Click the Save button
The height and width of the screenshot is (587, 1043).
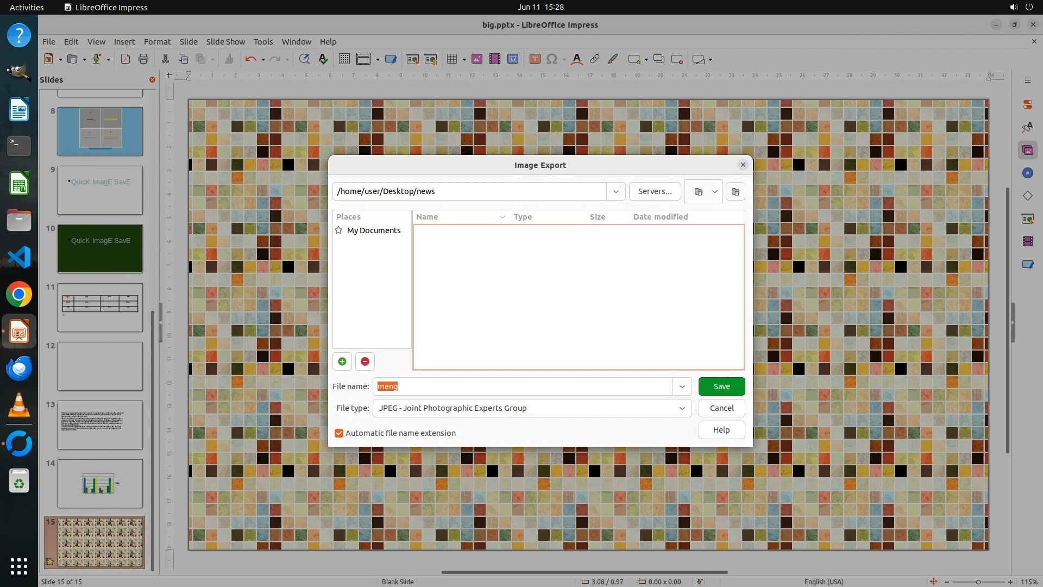tap(721, 386)
